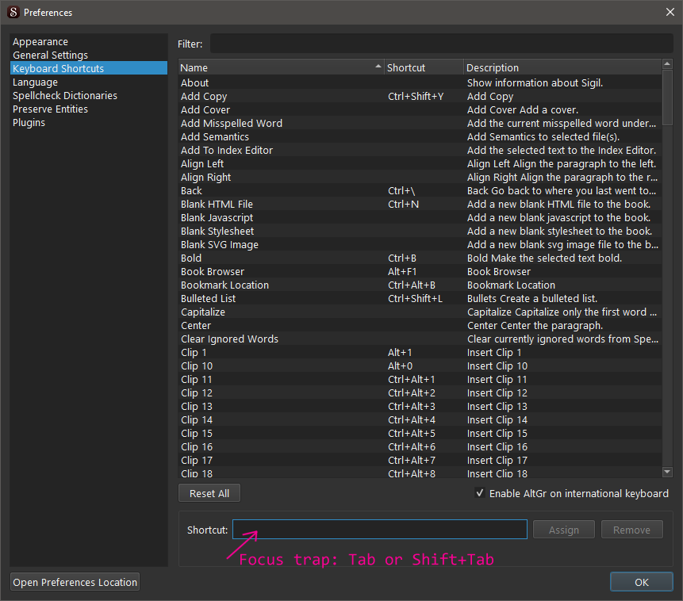
Task: Select the Clip 12 name cell
Action: 282,393
